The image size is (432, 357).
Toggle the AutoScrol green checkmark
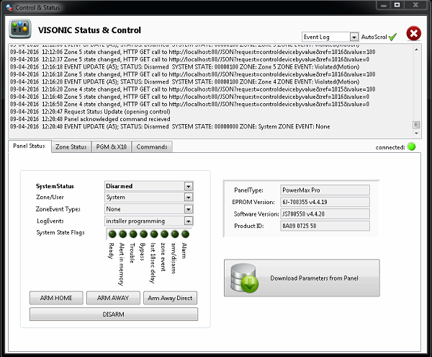[x=392, y=37]
